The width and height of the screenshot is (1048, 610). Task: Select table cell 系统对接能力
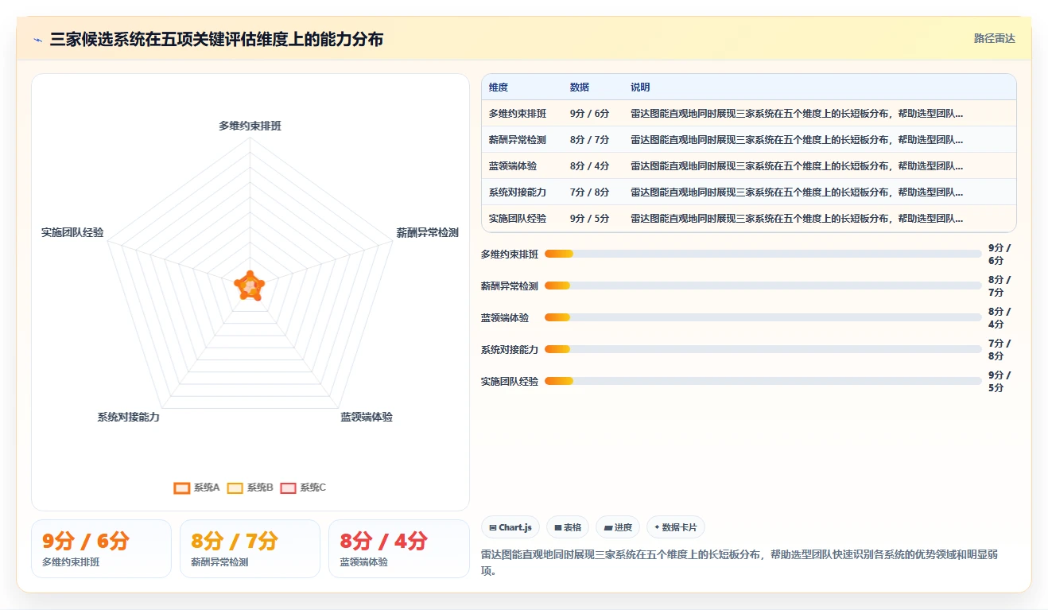point(518,192)
